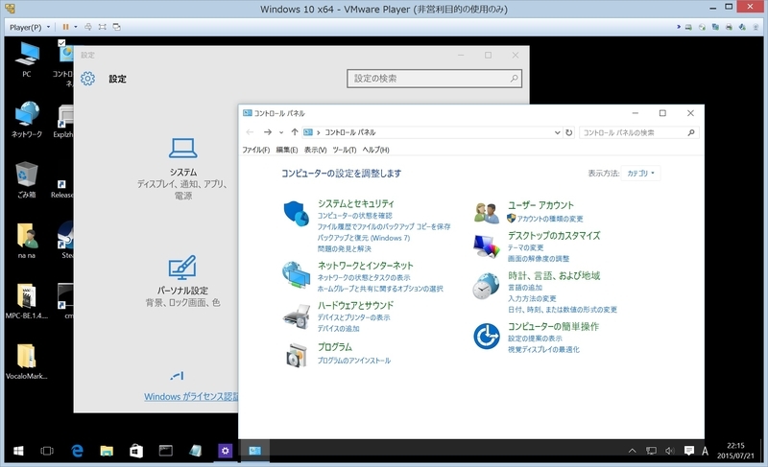Screen dimensions: 768x467
Task: Open recent locations chevron in Control Panel
Action: 280,132
